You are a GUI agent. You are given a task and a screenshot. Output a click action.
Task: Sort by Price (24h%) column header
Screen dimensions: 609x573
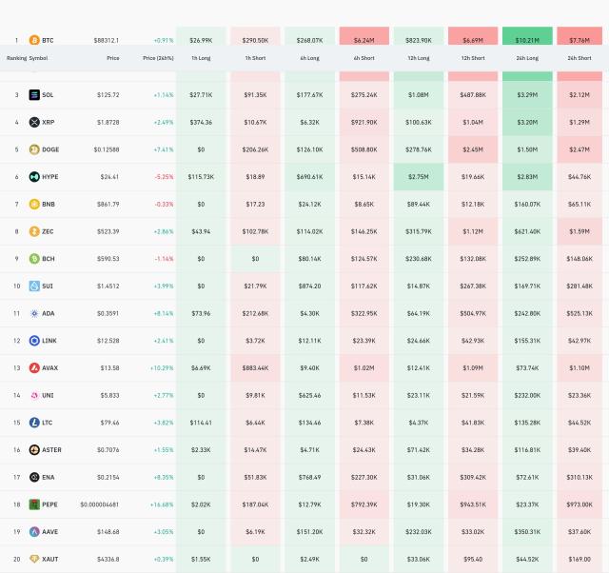(x=158, y=58)
